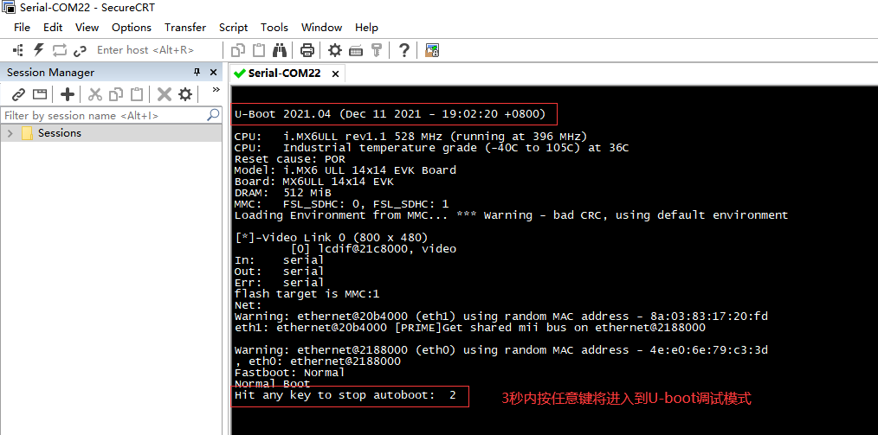Click the main toolbar Copy icon

[x=238, y=50]
